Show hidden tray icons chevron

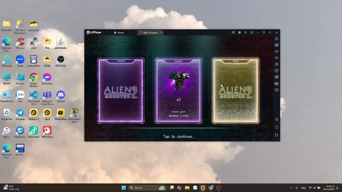(x=291, y=188)
